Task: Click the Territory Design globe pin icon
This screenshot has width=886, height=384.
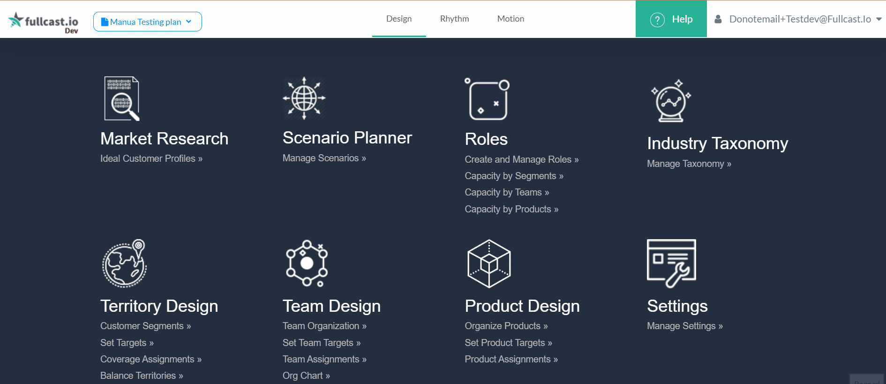Action: [125, 263]
